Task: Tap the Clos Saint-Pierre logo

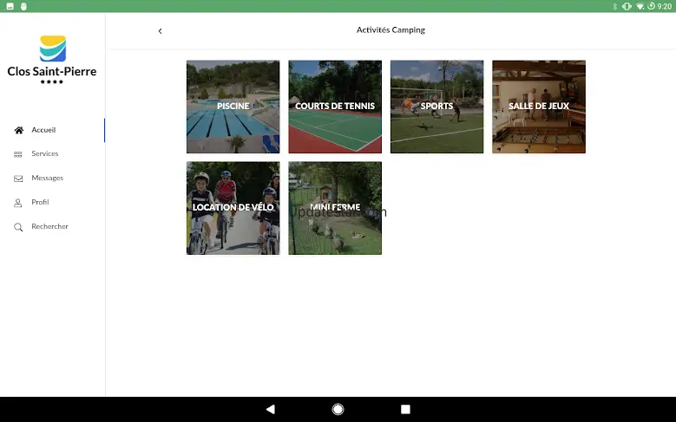Action: (x=52, y=60)
